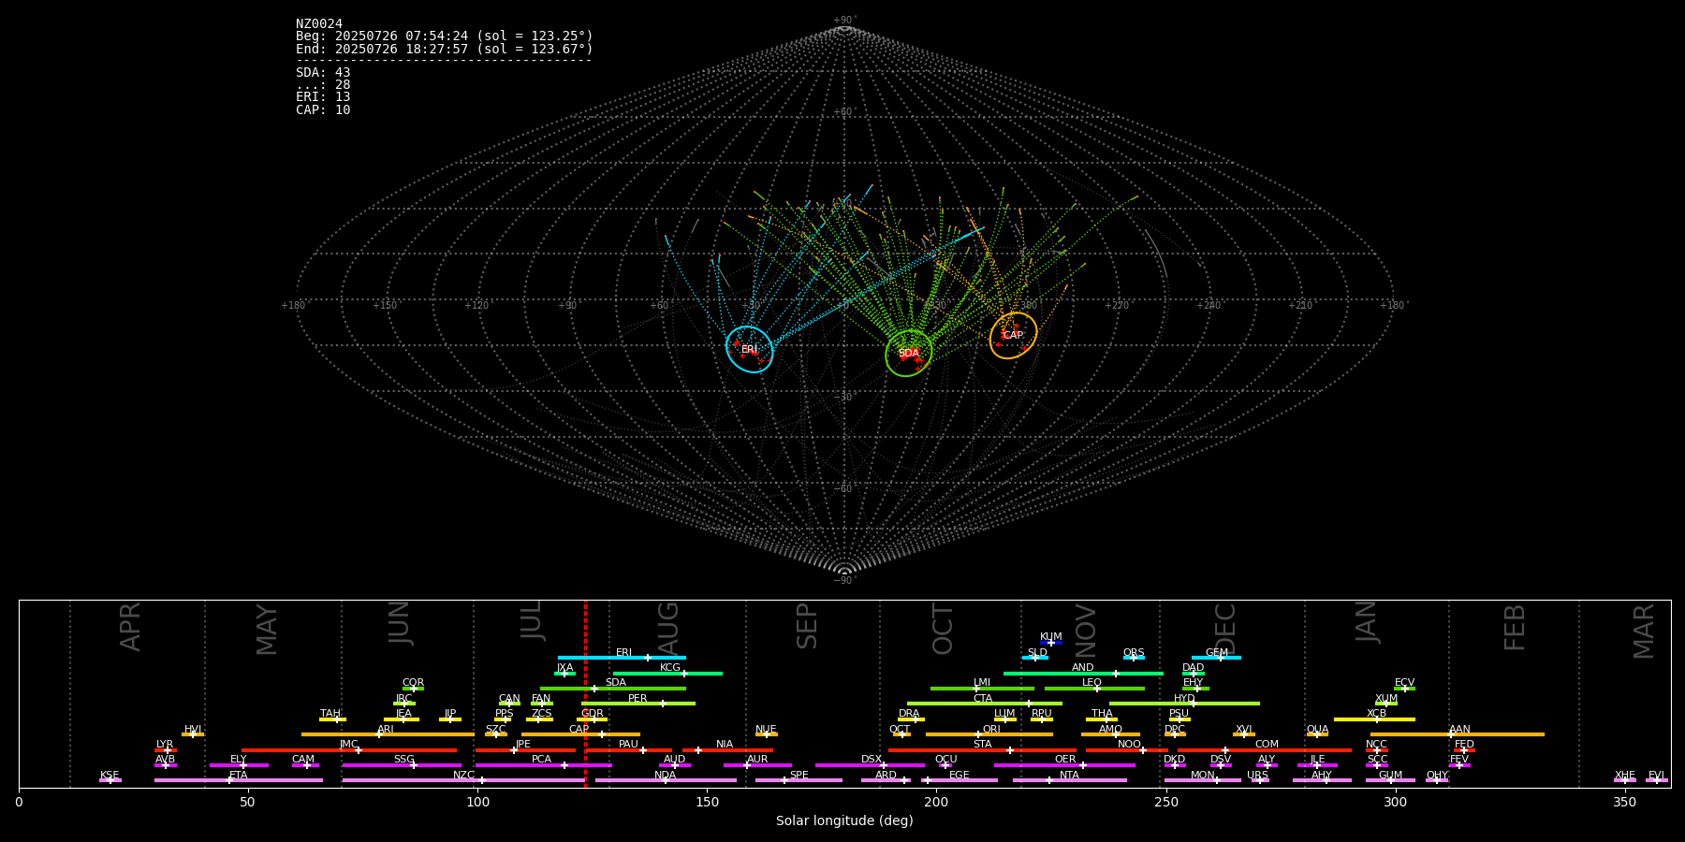Viewport: 1685px width, 842px height.
Task: Click the PER shower label in timeline
Action: (x=637, y=699)
